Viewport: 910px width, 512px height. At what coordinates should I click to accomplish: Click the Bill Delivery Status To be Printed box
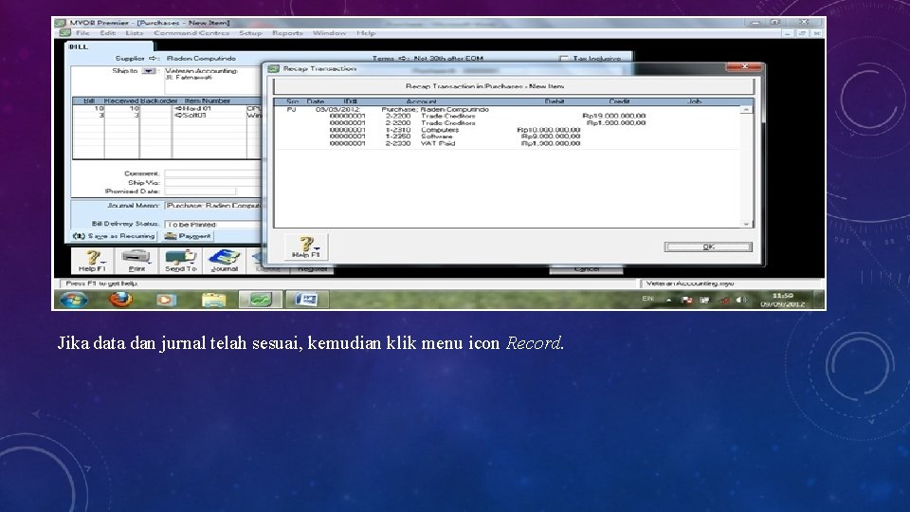tap(213, 224)
